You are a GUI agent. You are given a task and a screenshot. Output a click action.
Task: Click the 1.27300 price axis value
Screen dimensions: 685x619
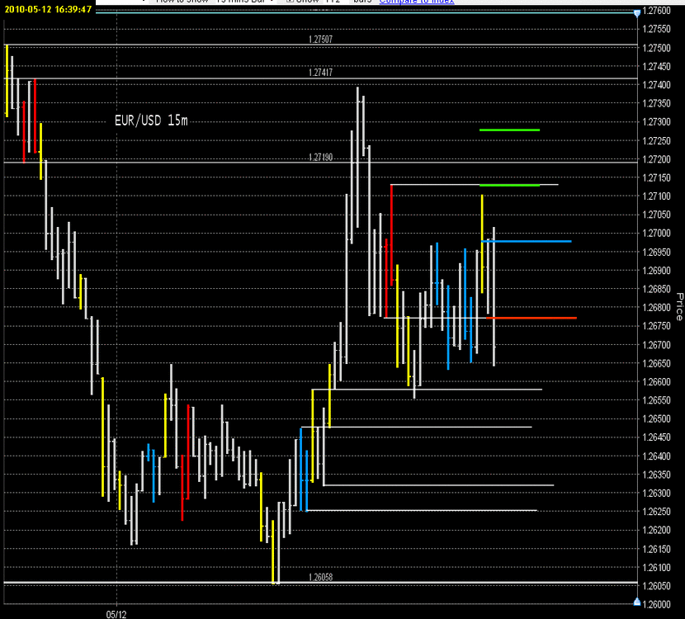[x=656, y=122]
